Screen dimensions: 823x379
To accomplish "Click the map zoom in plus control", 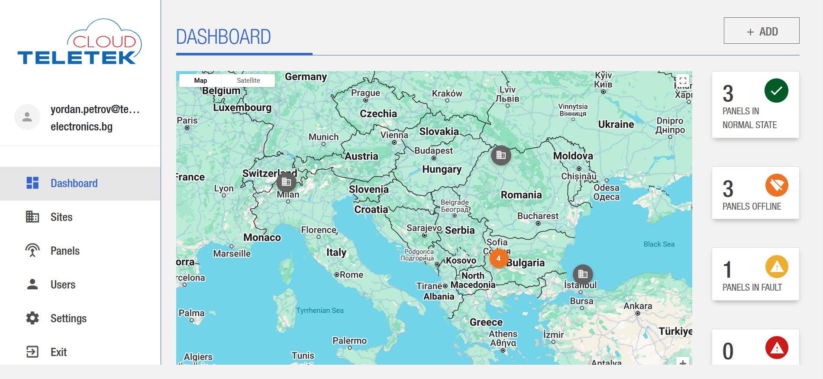I will 683,362.
